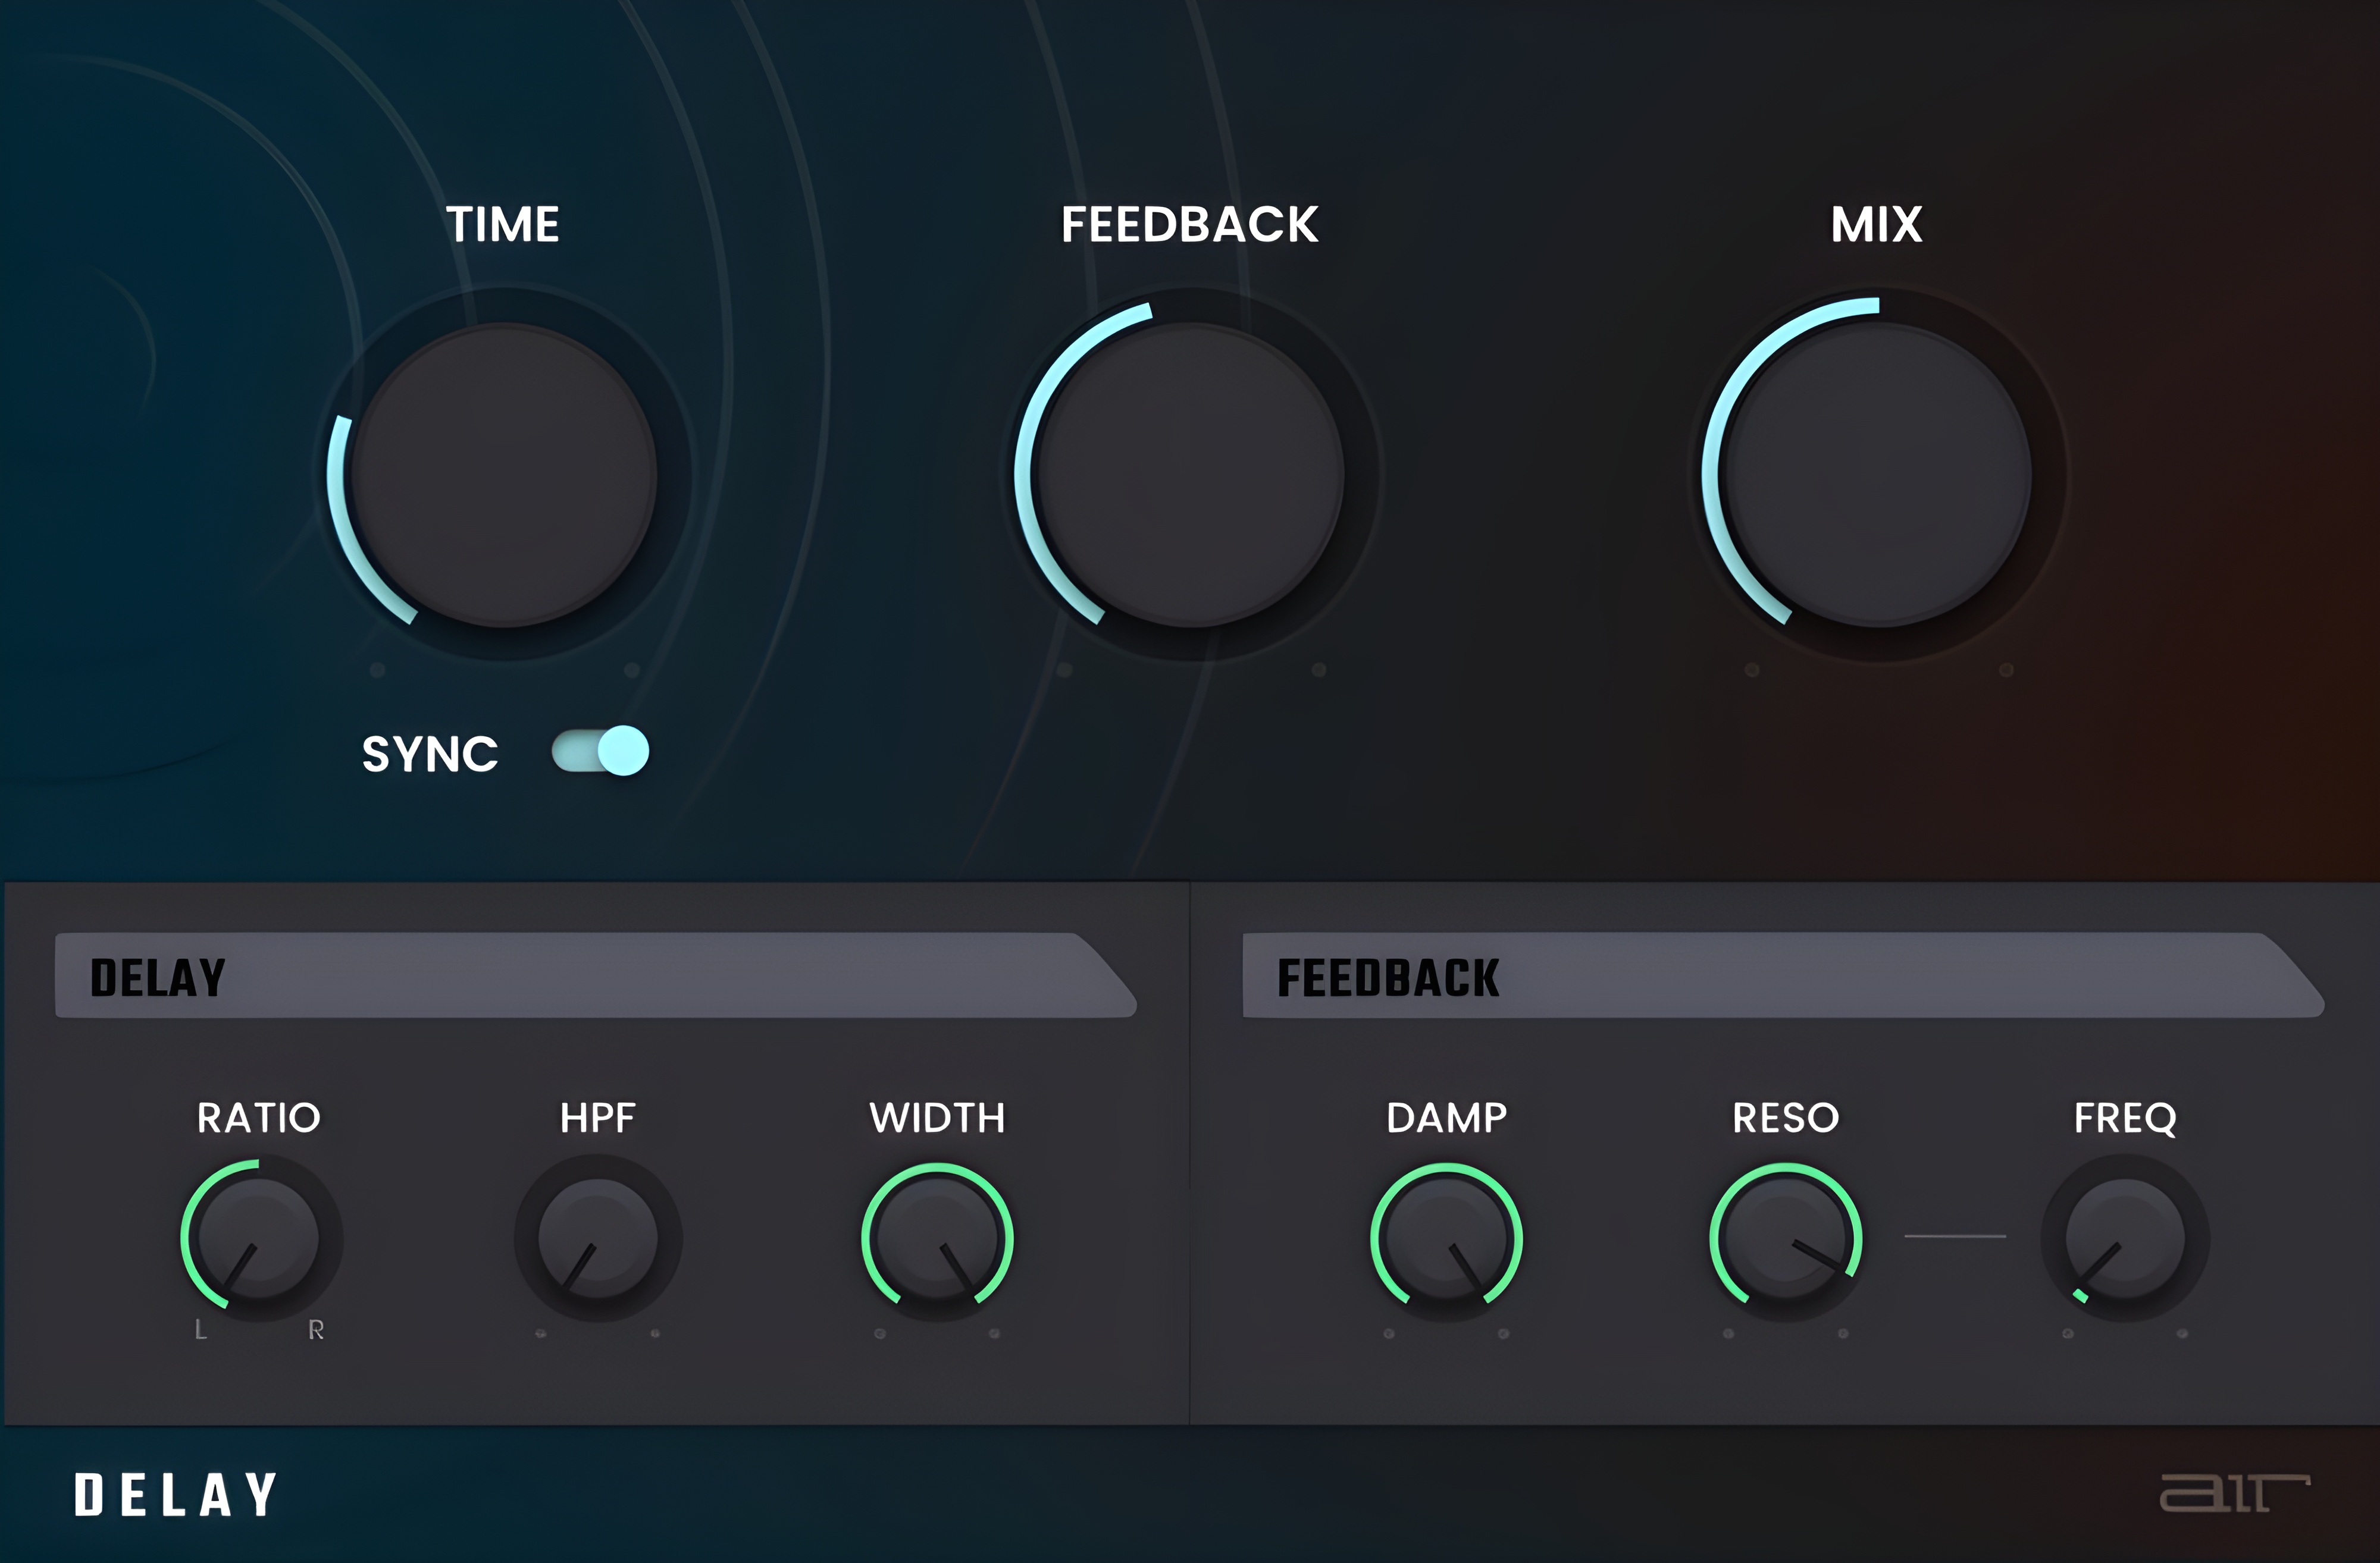The width and height of the screenshot is (2380, 1563).
Task: Click the large TIME knob
Action: (504, 475)
